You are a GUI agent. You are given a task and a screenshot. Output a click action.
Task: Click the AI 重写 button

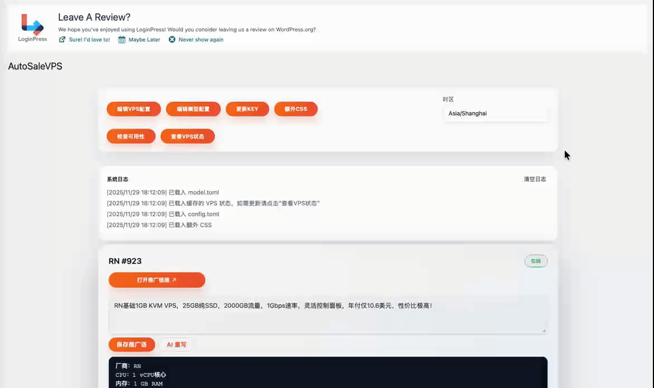pyautogui.click(x=176, y=345)
